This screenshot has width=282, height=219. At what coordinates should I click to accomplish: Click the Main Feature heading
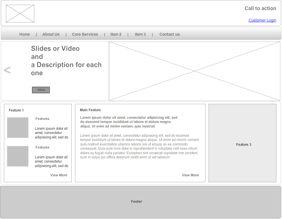click(x=90, y=110)
